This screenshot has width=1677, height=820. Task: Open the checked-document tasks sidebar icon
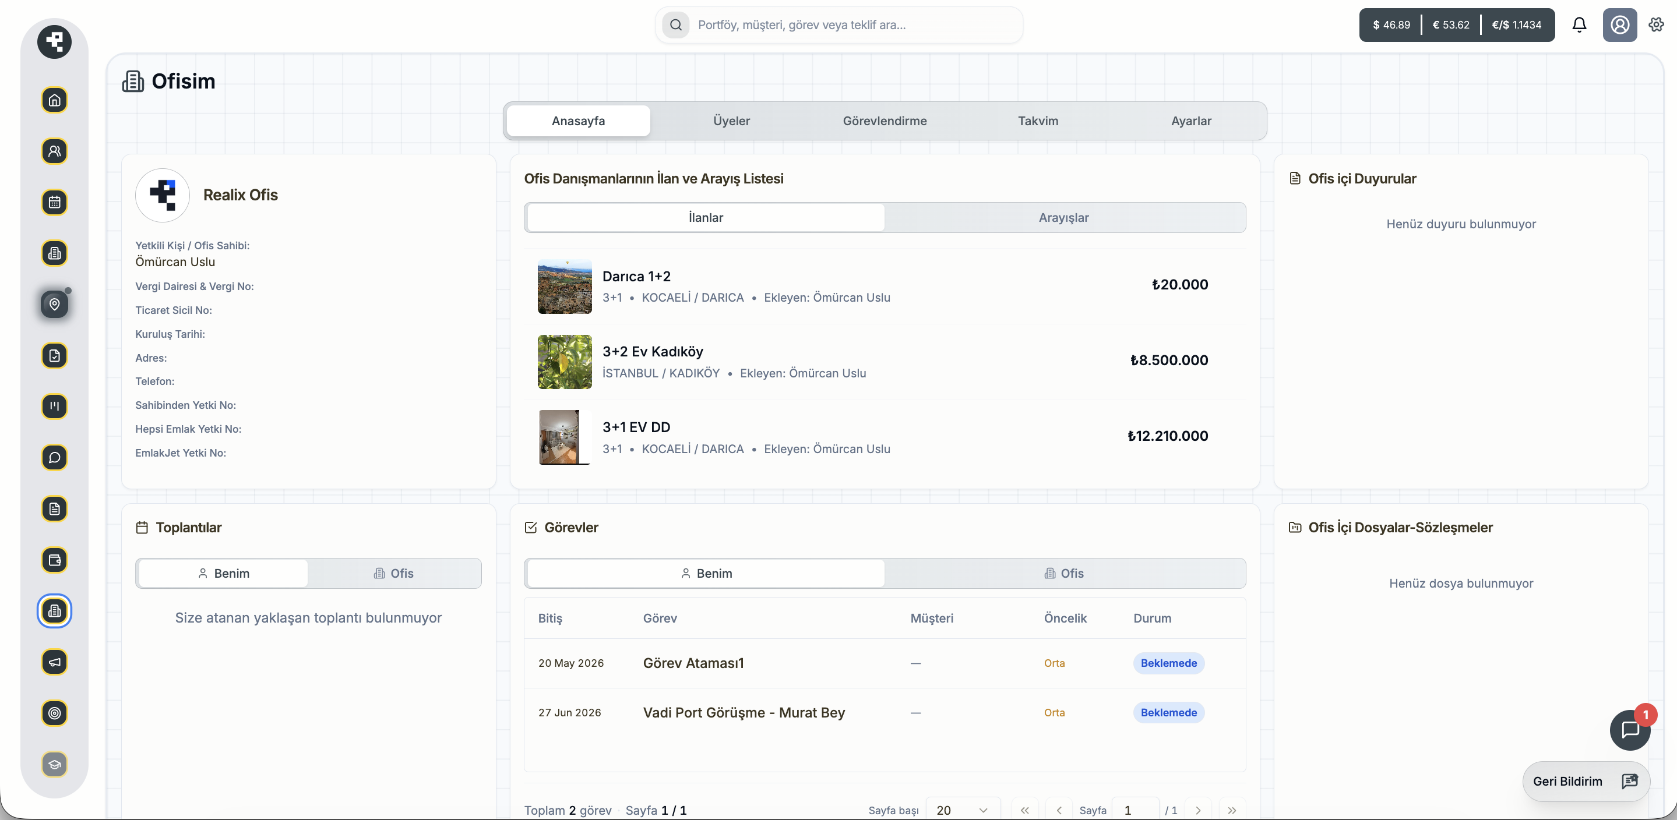(55, 356)
